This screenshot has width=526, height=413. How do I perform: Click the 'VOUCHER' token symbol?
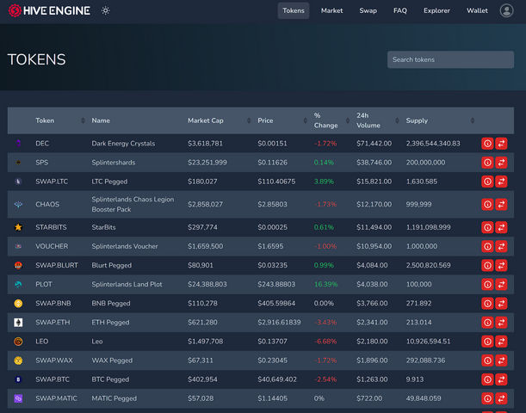coord(52,246)
